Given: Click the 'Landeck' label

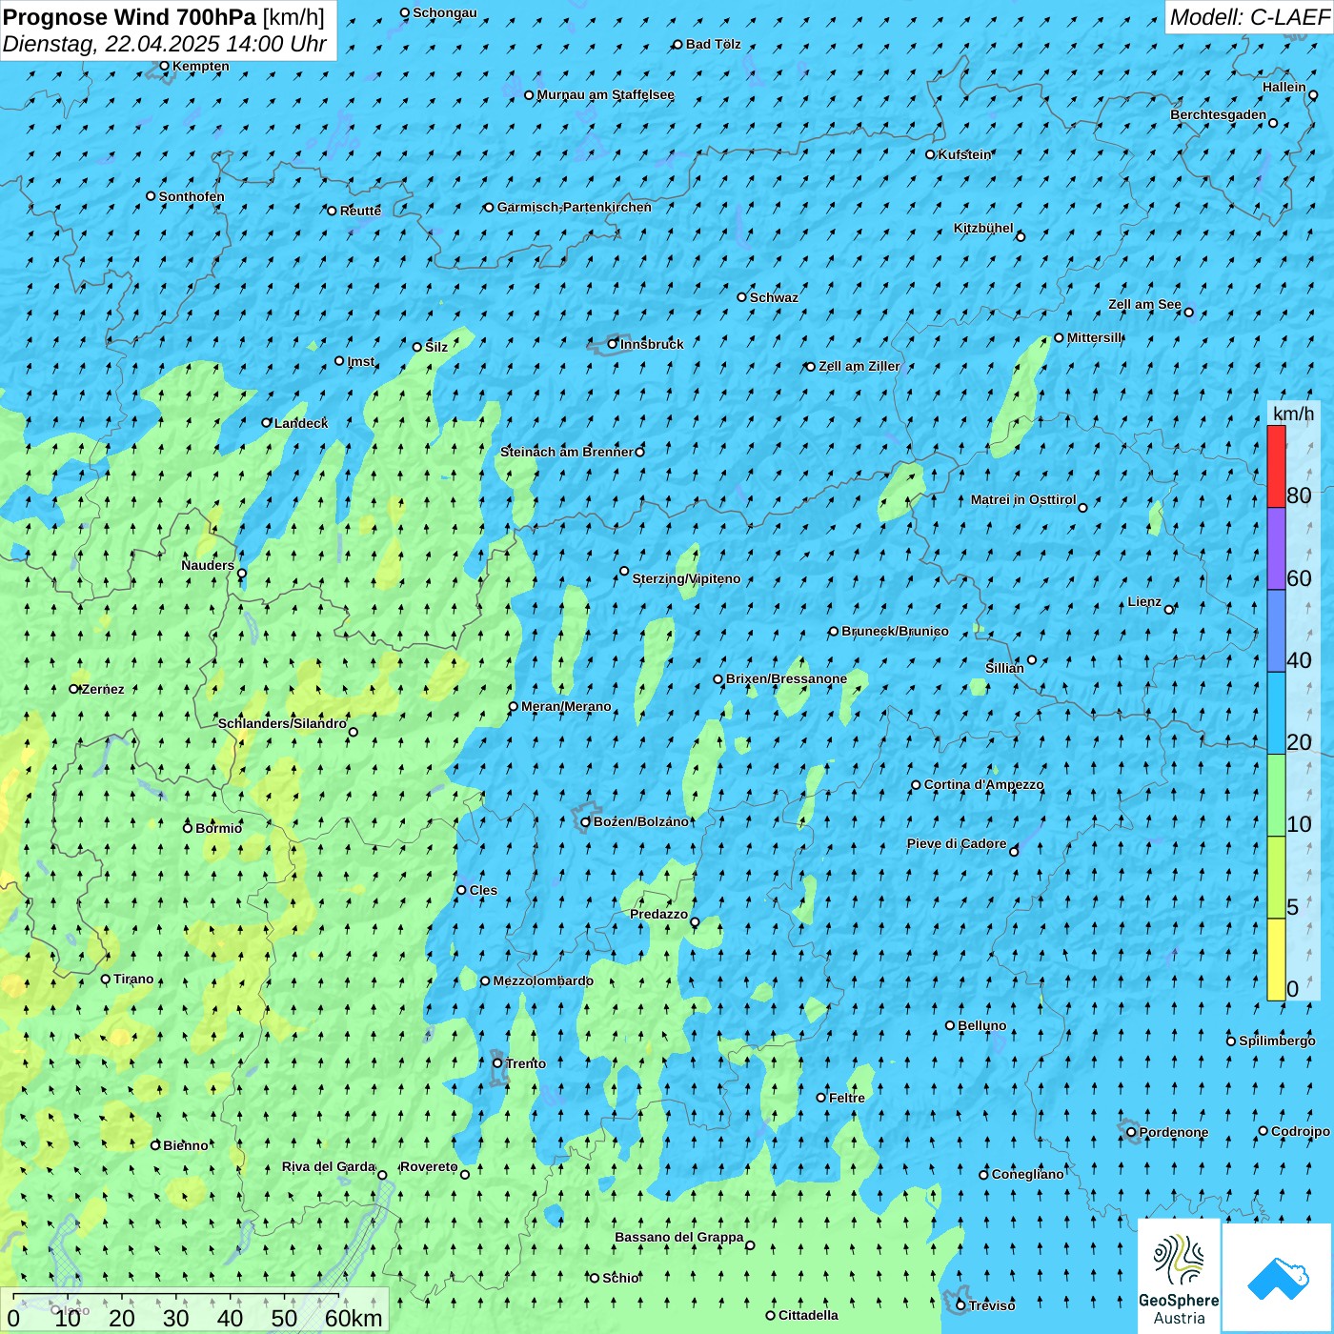Looking at the screenshot, I should tap(301, 423).
